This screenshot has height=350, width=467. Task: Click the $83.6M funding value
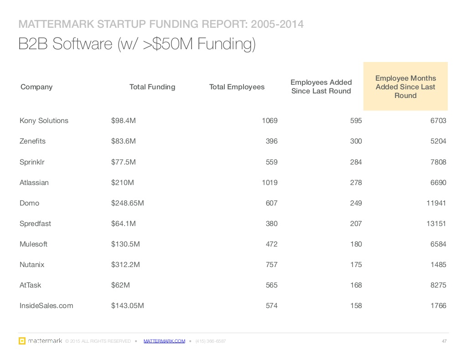pos(123,141)
